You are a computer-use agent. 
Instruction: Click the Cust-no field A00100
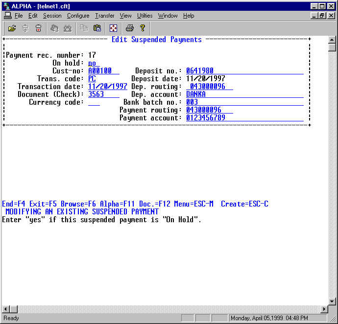(104, 70)
